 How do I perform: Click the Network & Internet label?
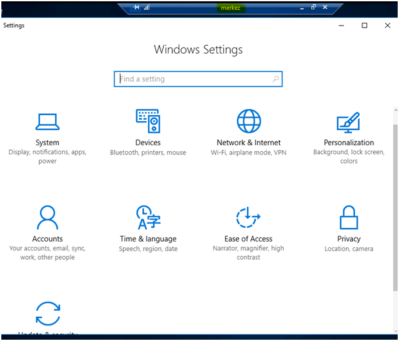coord(248,143)
